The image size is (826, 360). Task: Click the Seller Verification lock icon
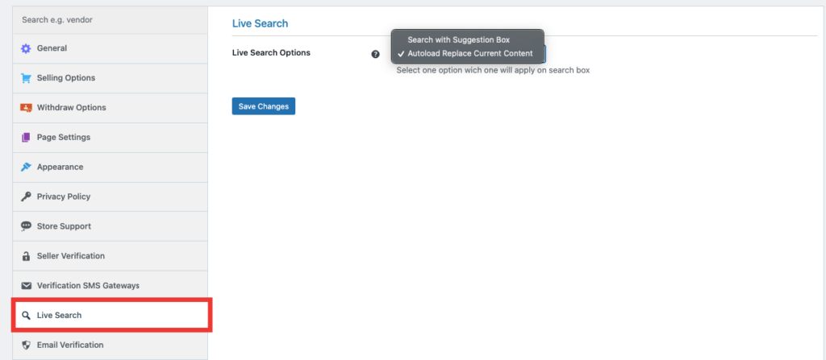click(x=26, y=256)
